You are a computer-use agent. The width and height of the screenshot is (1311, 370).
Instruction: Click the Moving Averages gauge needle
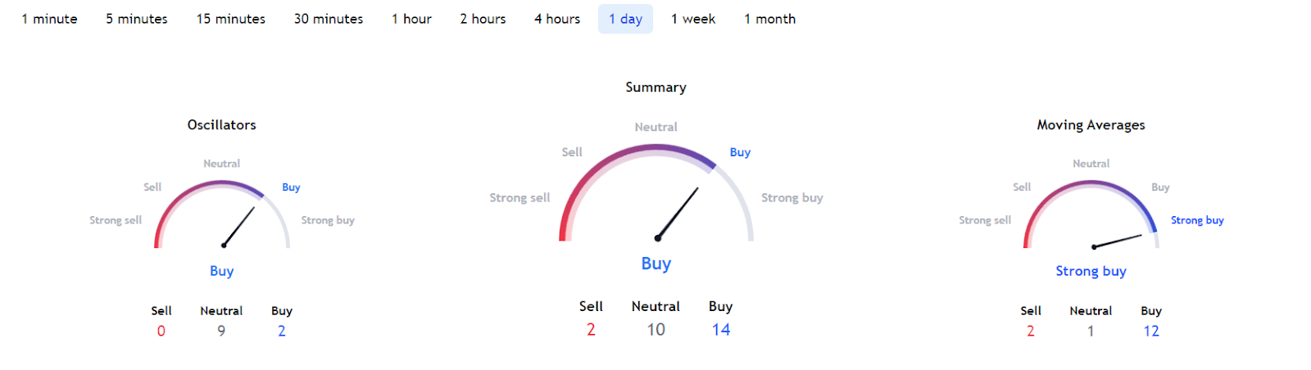point(1118,241)
